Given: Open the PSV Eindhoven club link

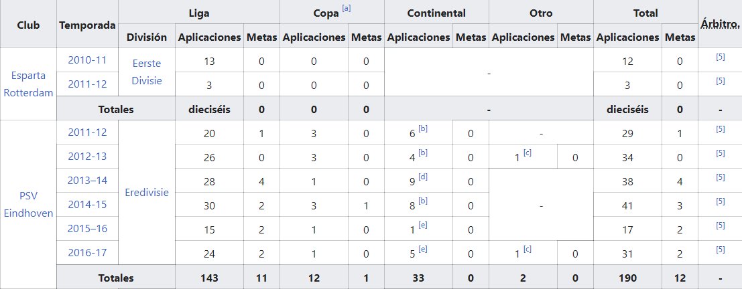Looking at the screenshot, I should coord(28,205).
